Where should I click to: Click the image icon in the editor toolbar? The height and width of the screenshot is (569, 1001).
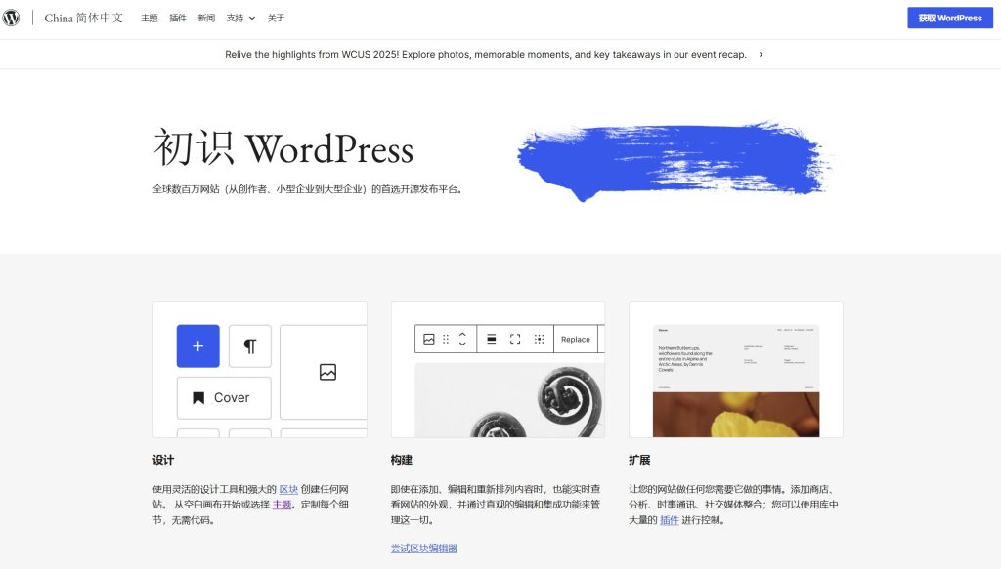click(428, 339)
